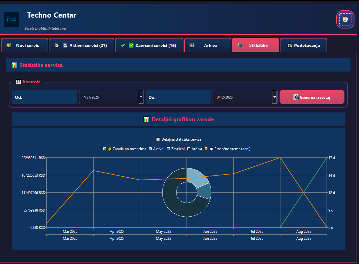Click the alarm clock icon on Aktivni servisi

(57, 45)
